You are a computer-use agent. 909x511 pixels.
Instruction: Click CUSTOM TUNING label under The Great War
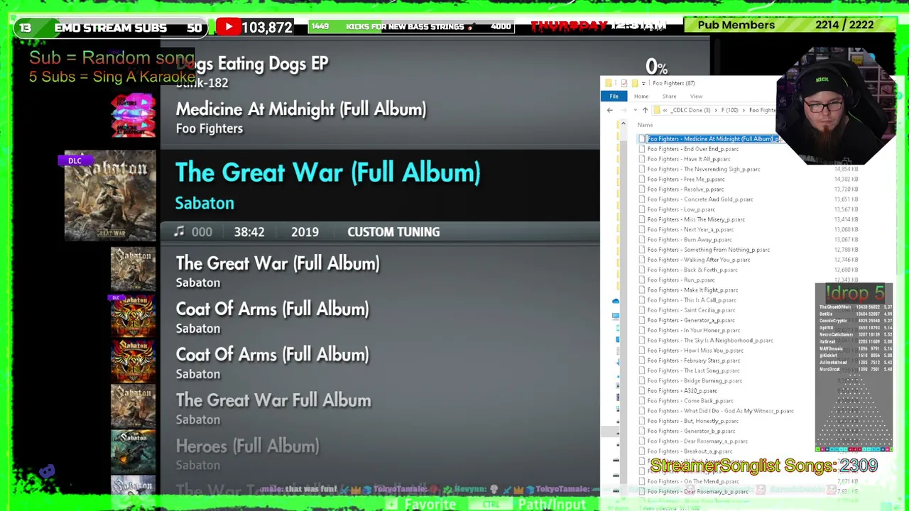(393, 232)
